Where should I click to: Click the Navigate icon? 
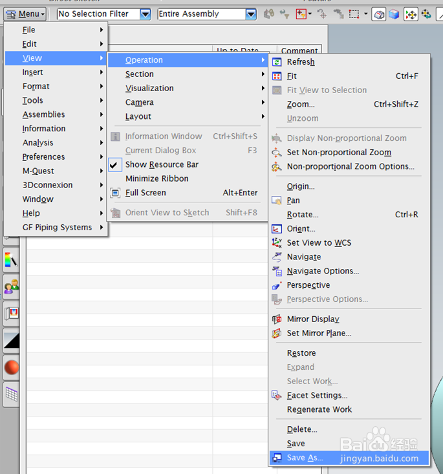[x=277, y=257]
